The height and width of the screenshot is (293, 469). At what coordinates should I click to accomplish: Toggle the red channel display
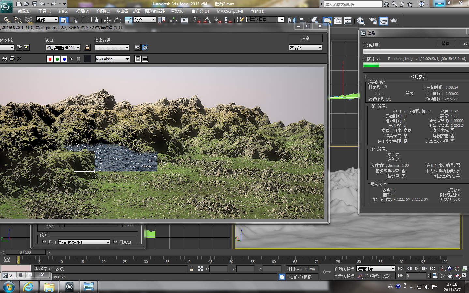50,59
